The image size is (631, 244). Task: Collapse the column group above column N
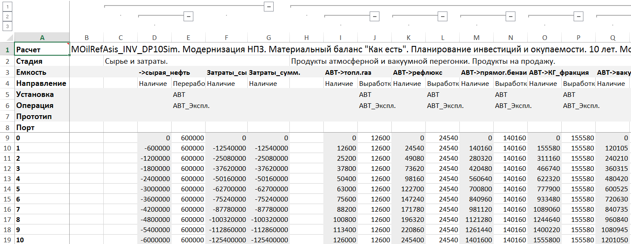pyautogui.click(x=510, y=16)
